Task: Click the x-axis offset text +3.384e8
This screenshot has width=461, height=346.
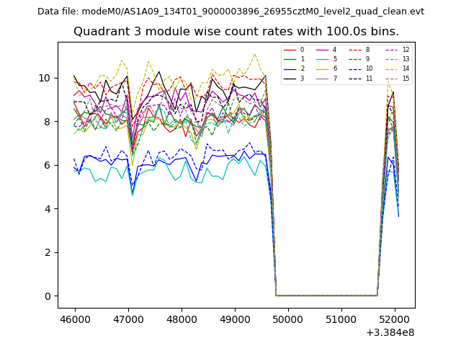Action: pos(392,332)
